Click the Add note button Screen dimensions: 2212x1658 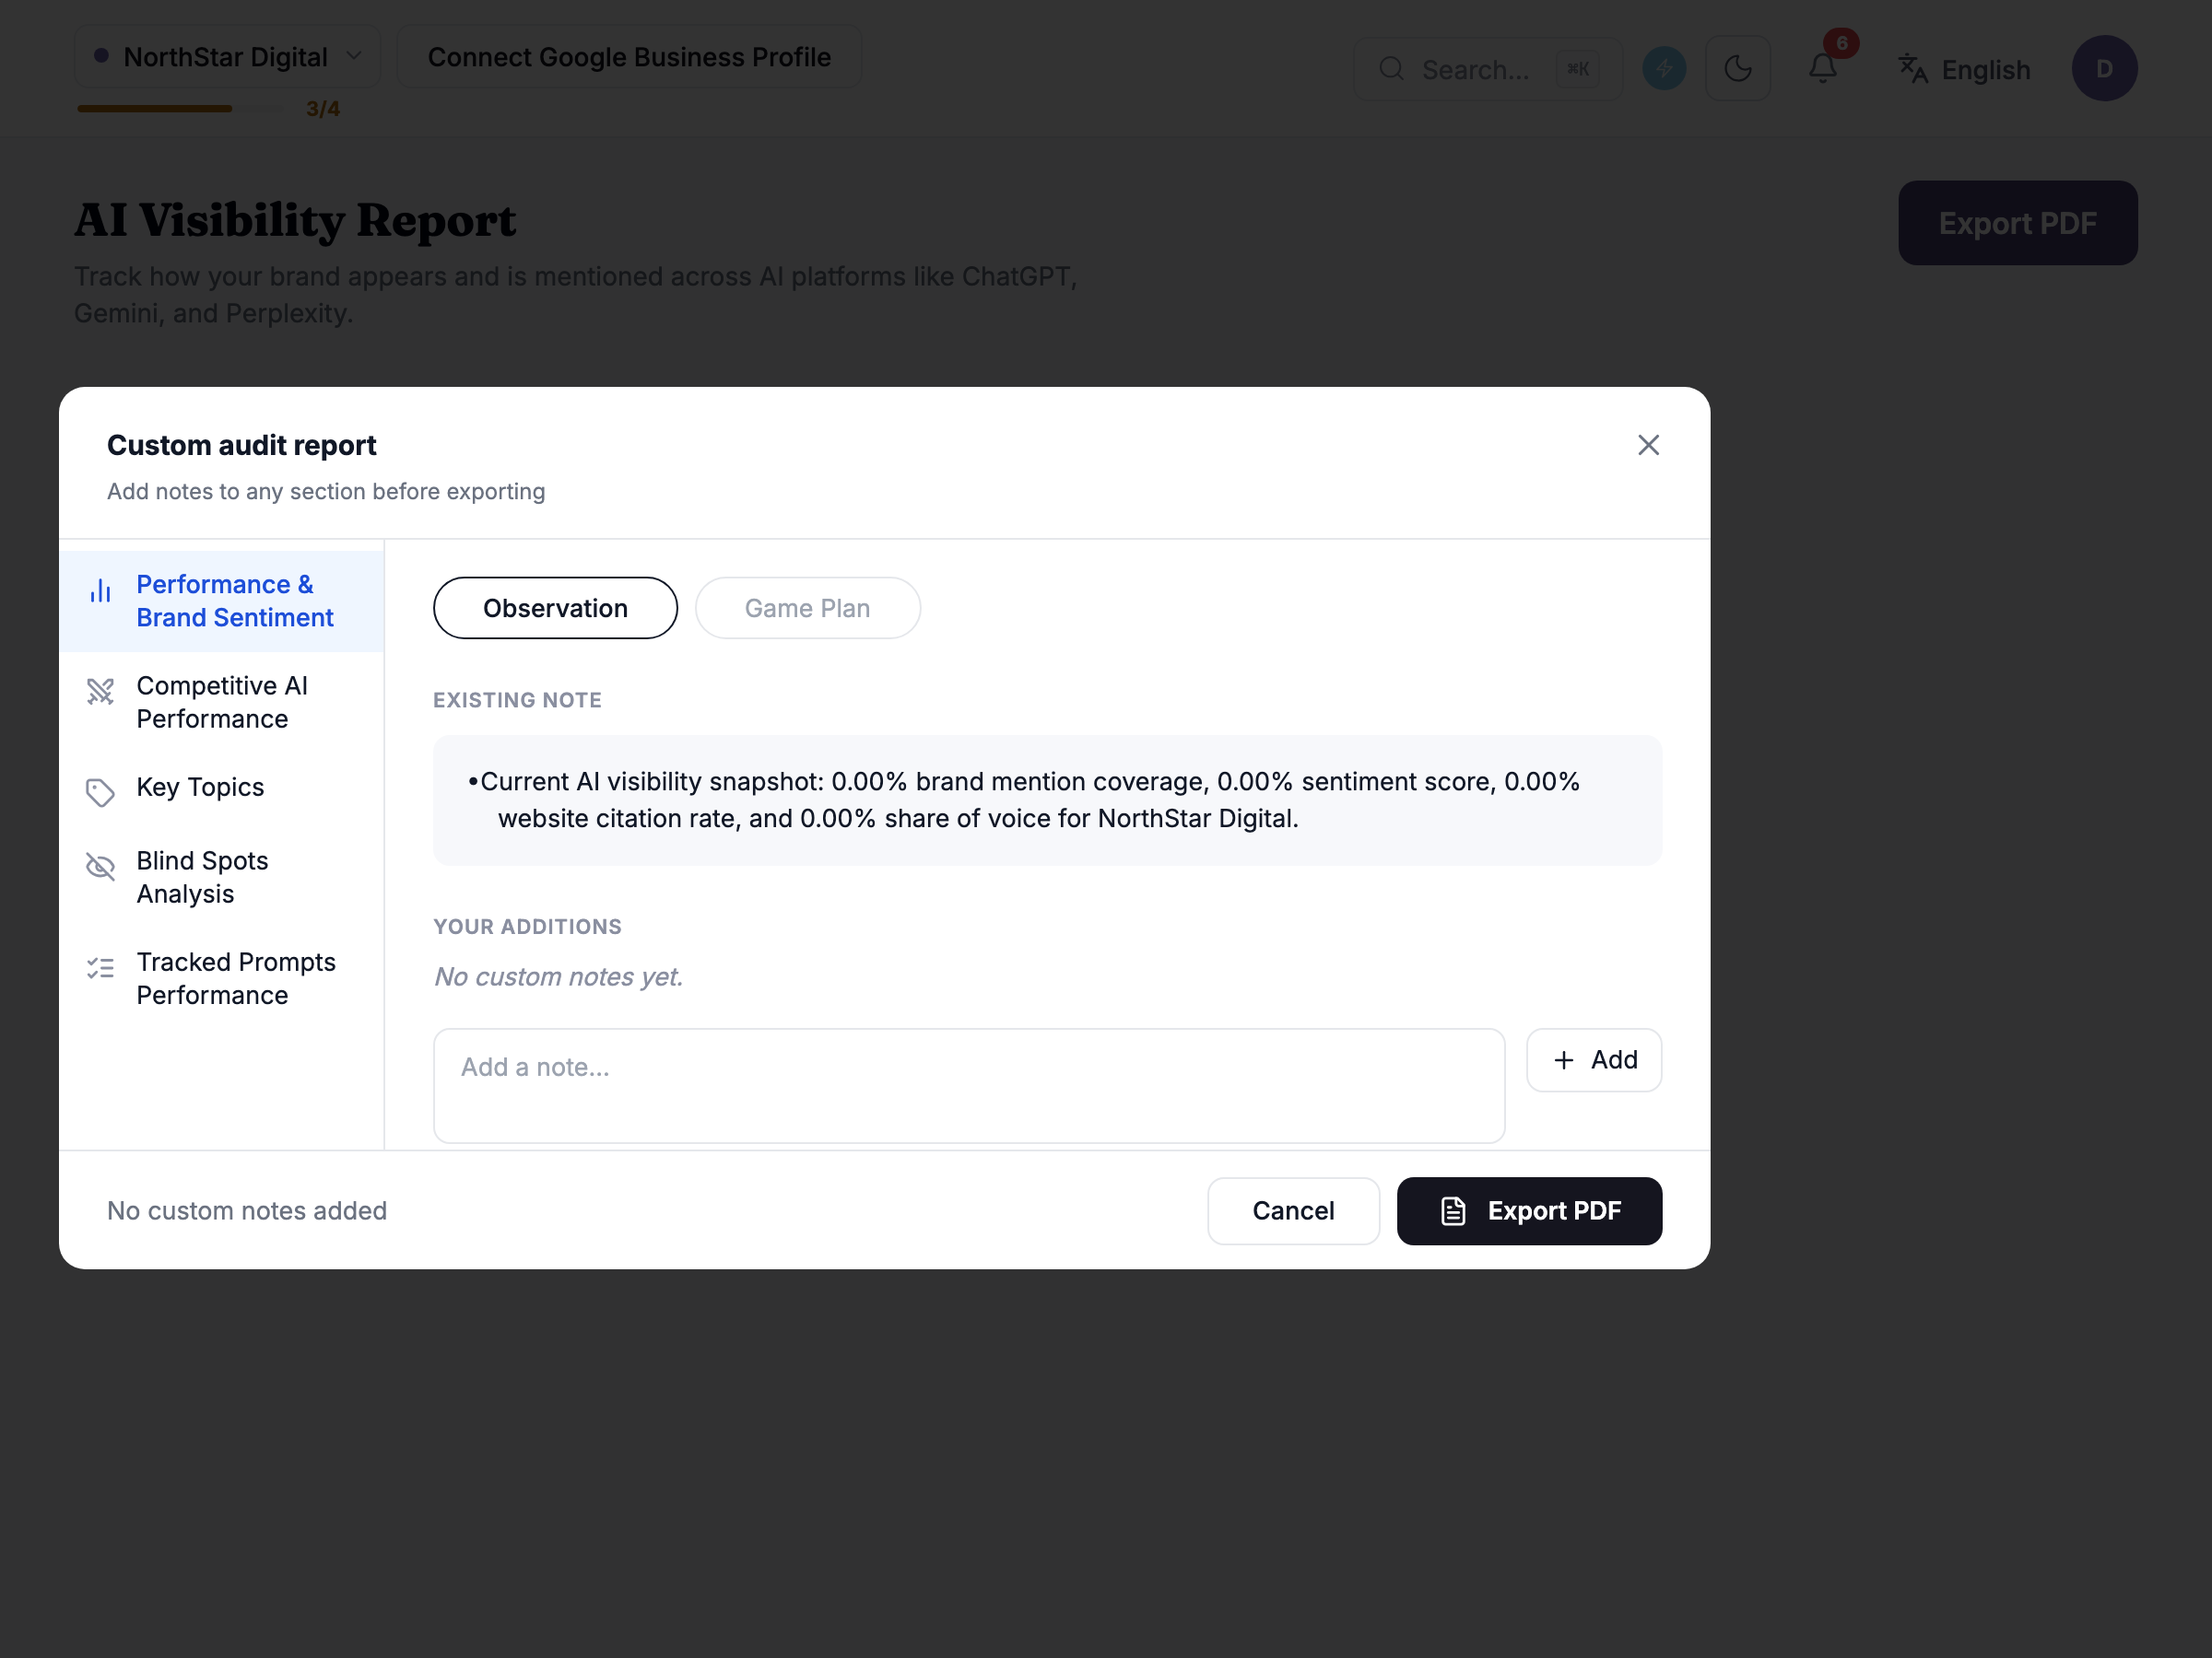click(x=1594, y=1059)
